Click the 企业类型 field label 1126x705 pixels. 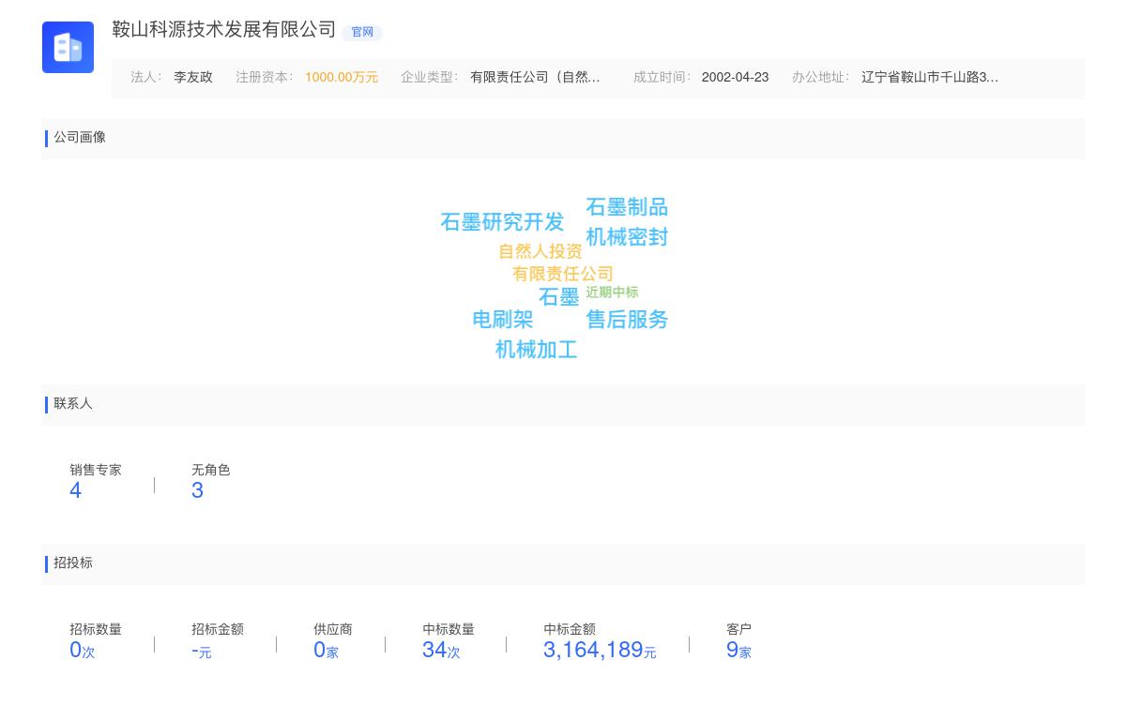[x=430, y=78]
